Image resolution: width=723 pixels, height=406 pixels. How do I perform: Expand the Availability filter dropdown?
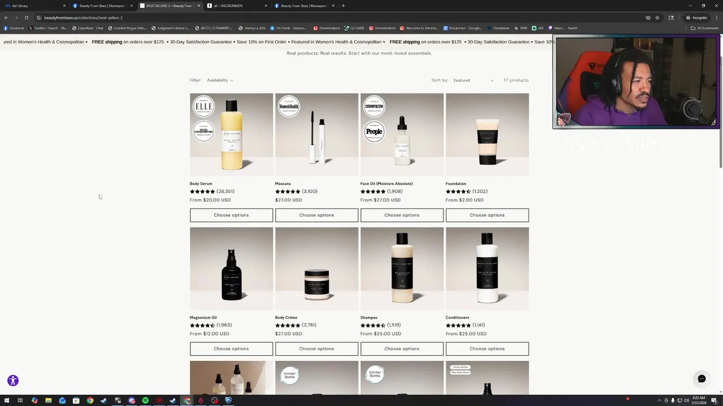(220, 80)
